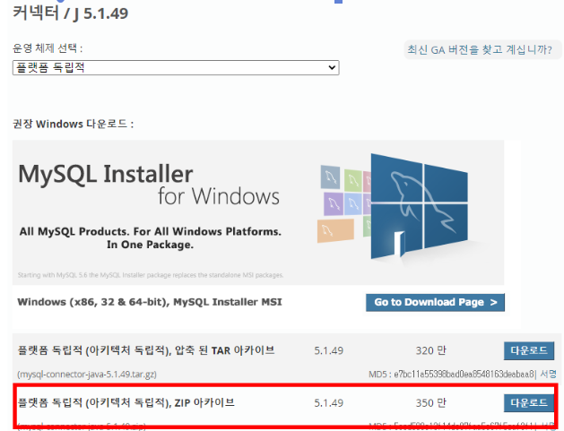This screenshot has width=564, height=431.
Task: Open the operating system selection dropdown
Action: [x=176, y=67]
